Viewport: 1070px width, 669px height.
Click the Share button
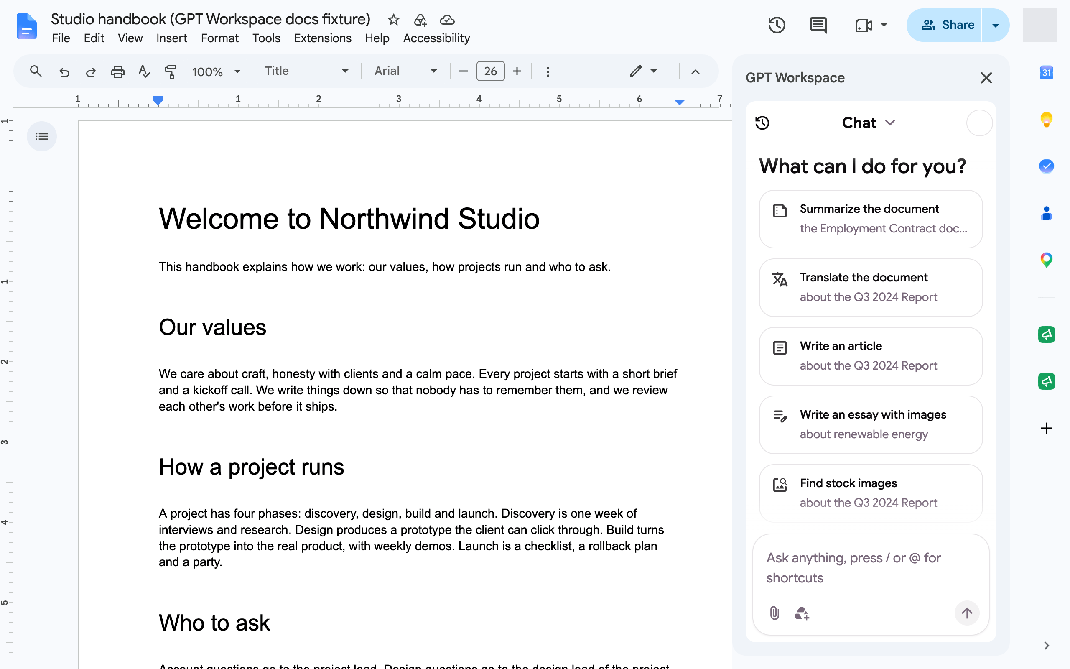click(x=944, y=25)
